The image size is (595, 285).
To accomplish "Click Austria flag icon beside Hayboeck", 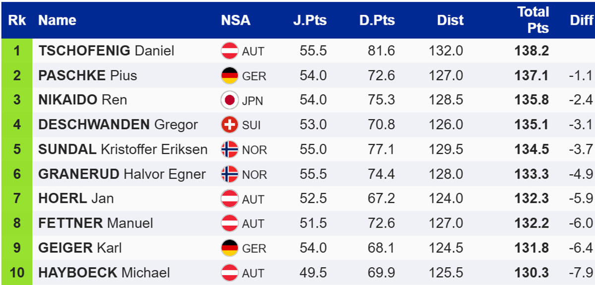I will pos(229,273).
